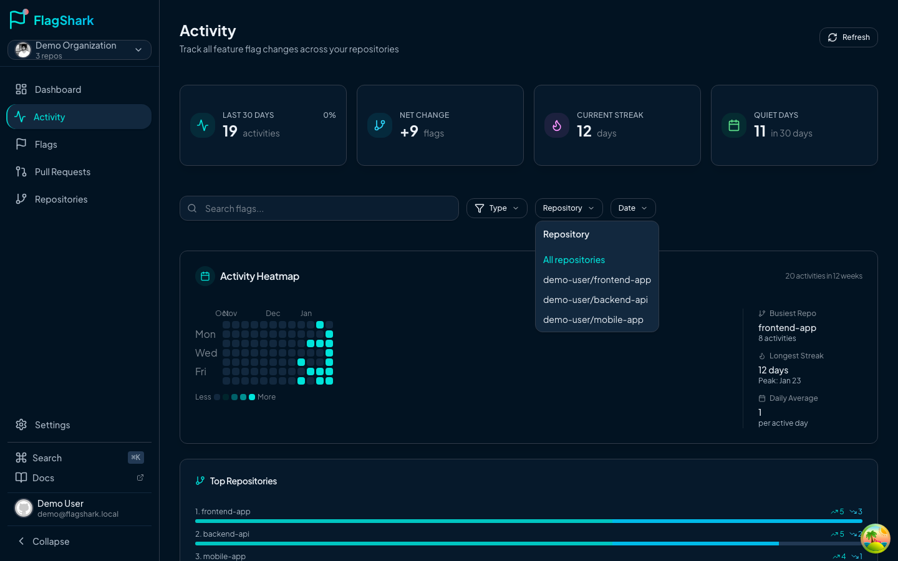Open the Date filter dropdown
The height and width of the screenshot is (561, 898).
[632, 208]
